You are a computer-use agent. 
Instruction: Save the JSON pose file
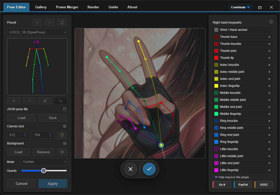53,118
